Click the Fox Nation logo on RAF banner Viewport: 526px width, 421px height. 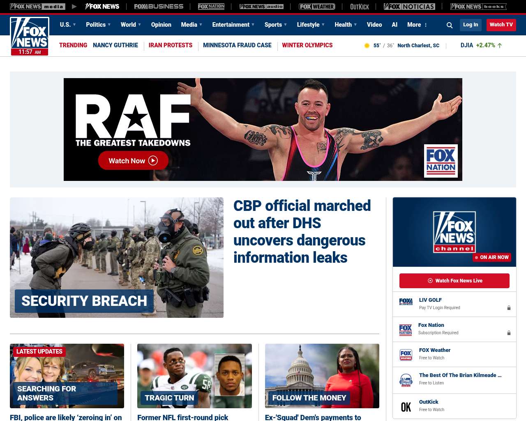point(441,161)
